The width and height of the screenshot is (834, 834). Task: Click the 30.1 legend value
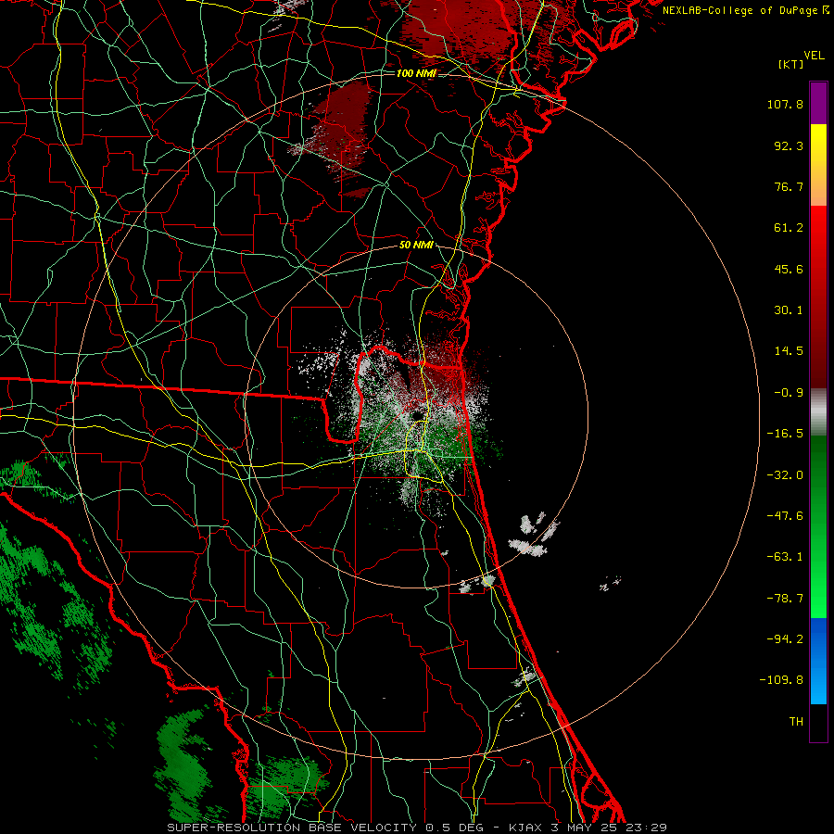(x=789, y=310)
